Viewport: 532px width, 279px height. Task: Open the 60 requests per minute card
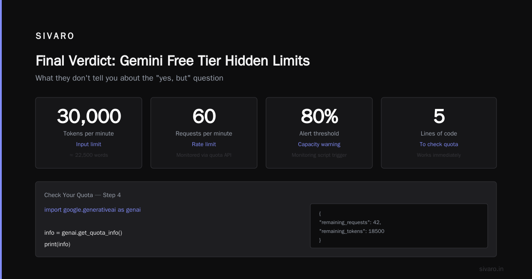point(204,133)
